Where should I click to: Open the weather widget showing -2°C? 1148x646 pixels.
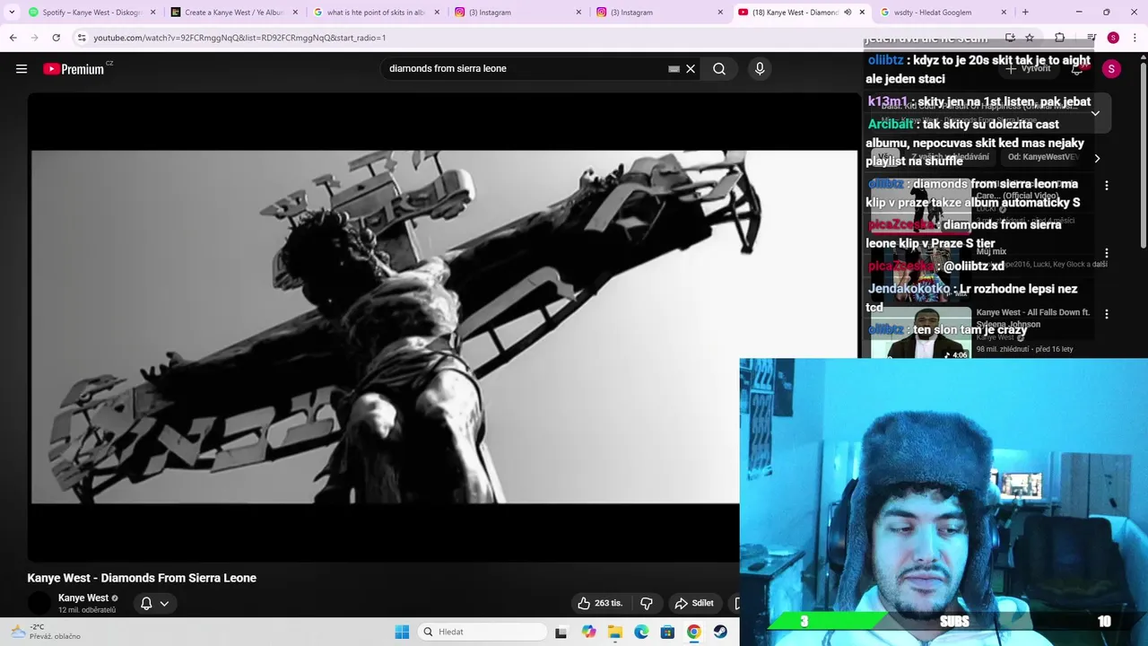pos(45,632)
